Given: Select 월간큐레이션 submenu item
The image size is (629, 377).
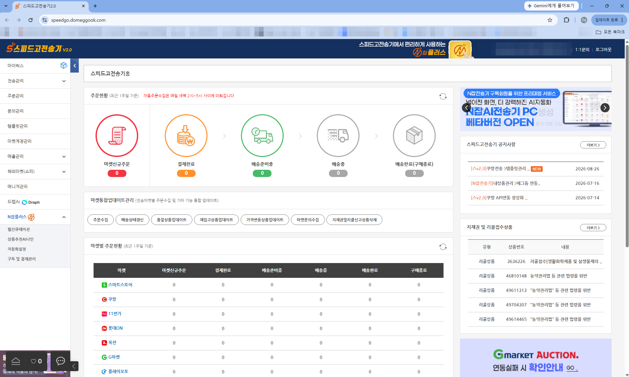Looking at the screenshot, I should tap(19, 229).
